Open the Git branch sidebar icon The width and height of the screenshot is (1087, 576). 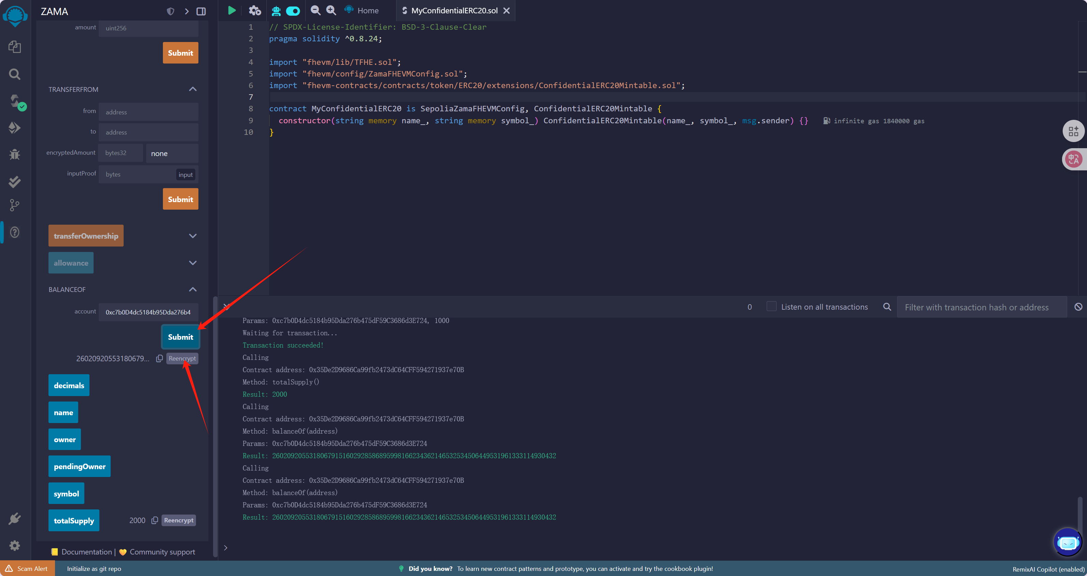pos(15,205)
